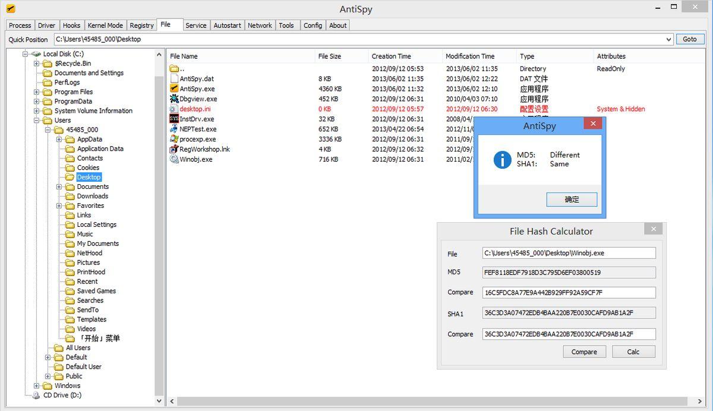The height and width of the screenshot is (411, 713).
Task: Collapse the 45485_000 user folder node
Action: tap(48, 130)
